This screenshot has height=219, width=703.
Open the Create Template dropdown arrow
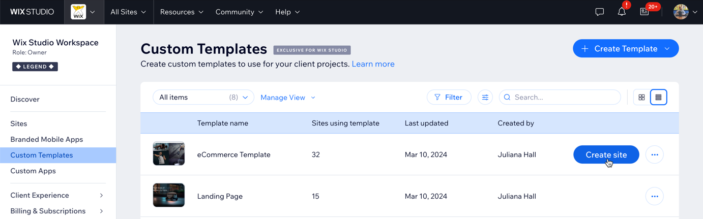click(667, 49)
